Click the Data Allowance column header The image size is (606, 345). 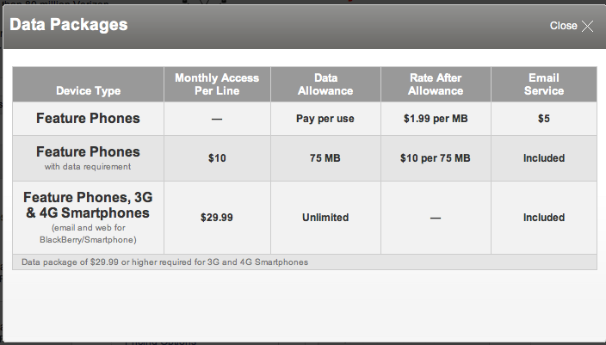(325, 84)
